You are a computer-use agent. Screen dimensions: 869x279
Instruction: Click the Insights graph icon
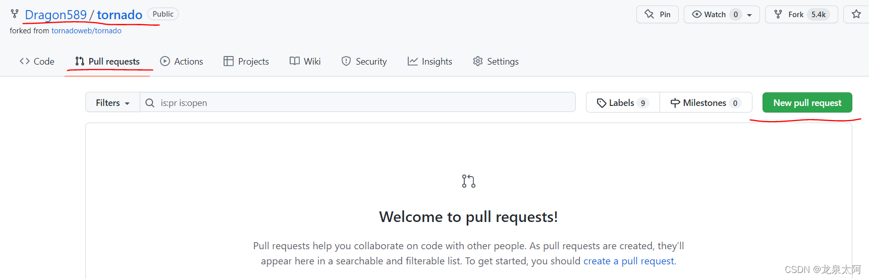pos(413,61)
